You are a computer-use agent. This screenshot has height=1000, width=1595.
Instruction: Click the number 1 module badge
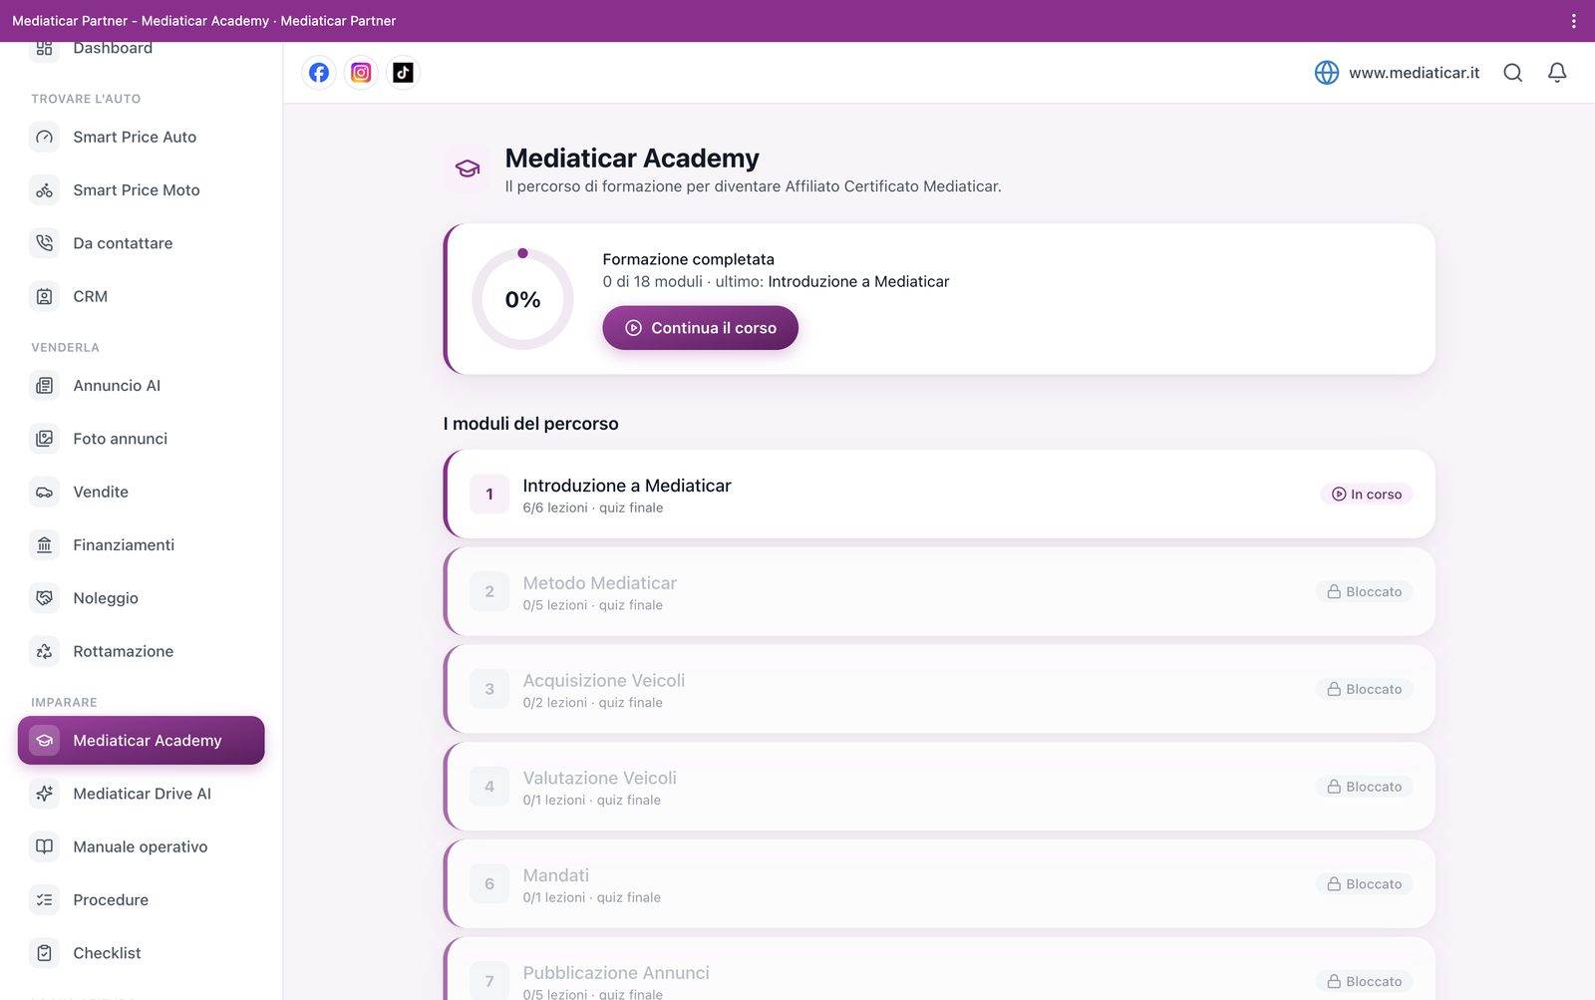click(x=489, y=495)
